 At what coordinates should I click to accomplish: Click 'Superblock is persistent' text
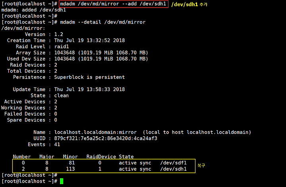(89, 77)
